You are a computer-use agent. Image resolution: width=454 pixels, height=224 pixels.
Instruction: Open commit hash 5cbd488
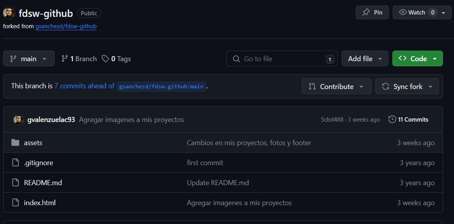pyautogui.click(x=332, y=120)
